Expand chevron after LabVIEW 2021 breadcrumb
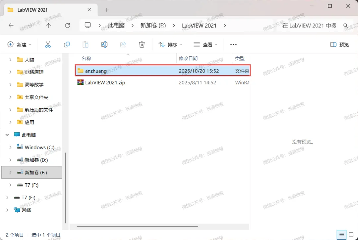358x240 pixels. point(225,25)
